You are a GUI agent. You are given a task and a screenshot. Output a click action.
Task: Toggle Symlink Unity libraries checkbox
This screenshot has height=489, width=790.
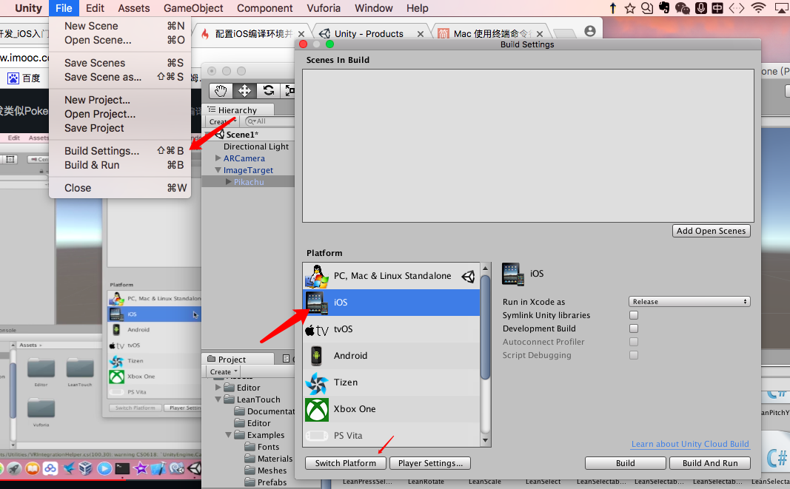click(634, 315)
